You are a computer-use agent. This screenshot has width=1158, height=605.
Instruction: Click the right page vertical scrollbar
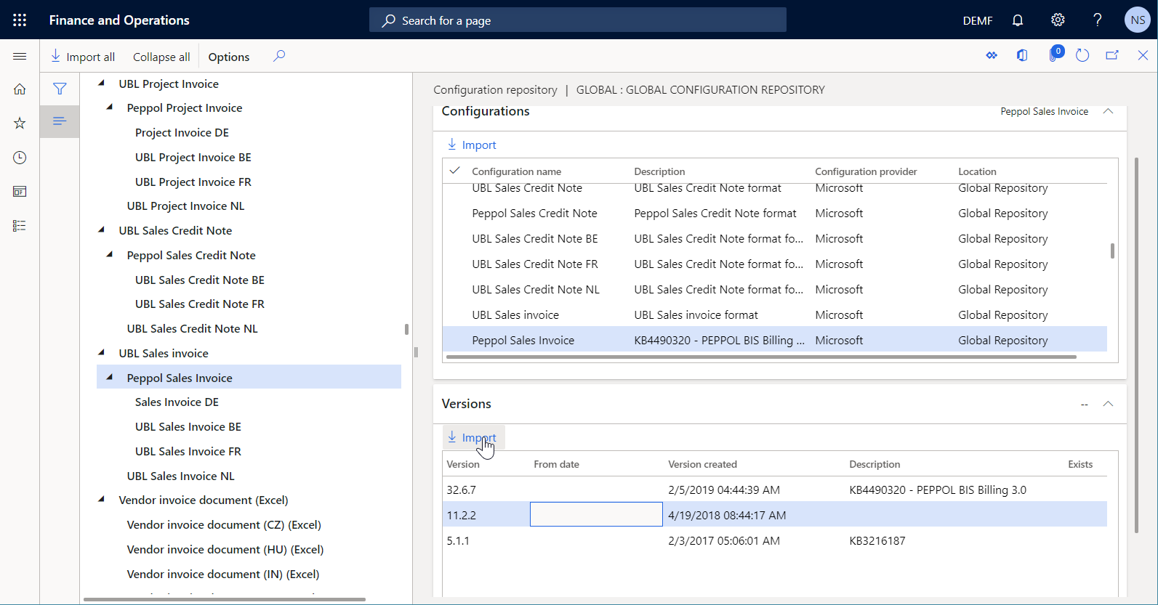coord(1137,345)
